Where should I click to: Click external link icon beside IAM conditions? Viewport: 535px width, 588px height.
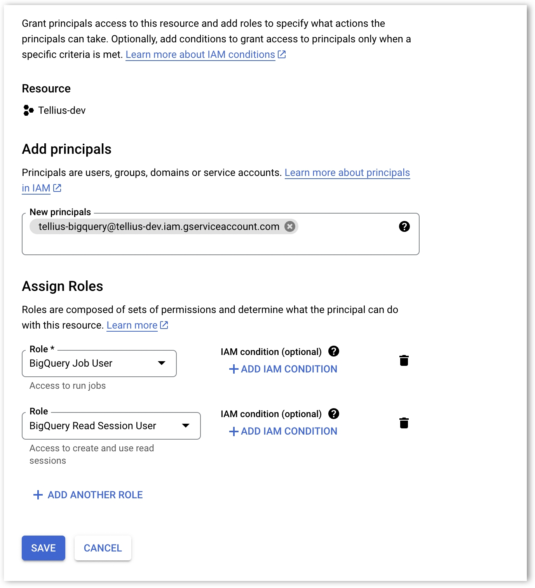(x=282, y=54)
